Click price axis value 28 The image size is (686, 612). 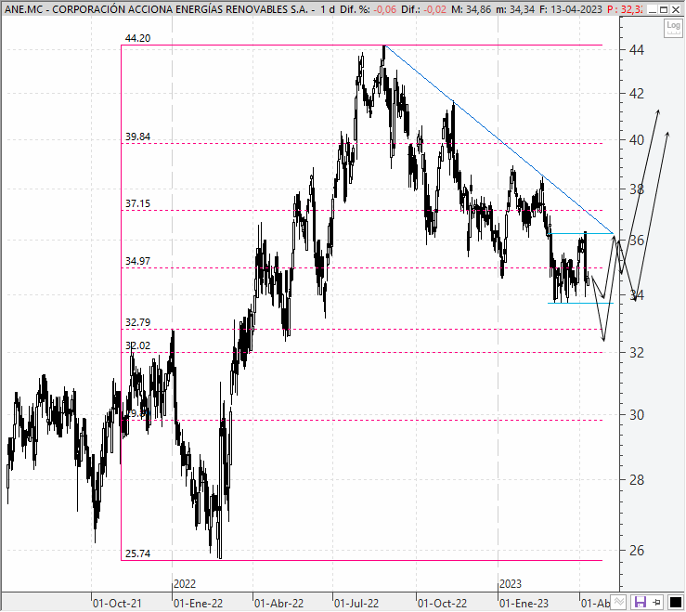(x=637, y=480)
